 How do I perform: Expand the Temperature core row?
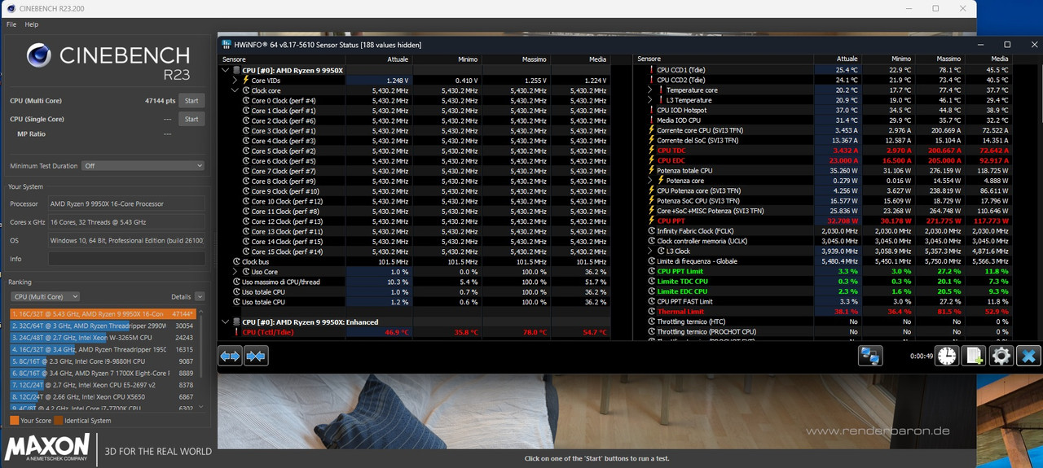pyautogui.click(x=650, y=90)
